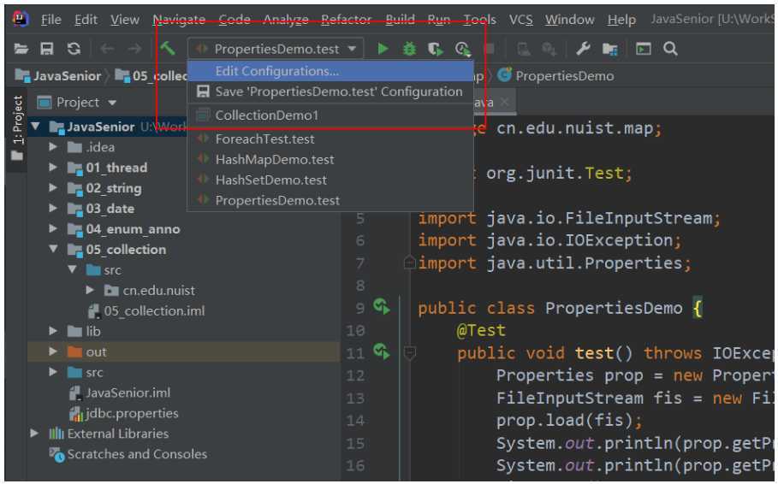Open the Window menu
The width and height of the screenshot is (778, 484).
tap(570, 20)
